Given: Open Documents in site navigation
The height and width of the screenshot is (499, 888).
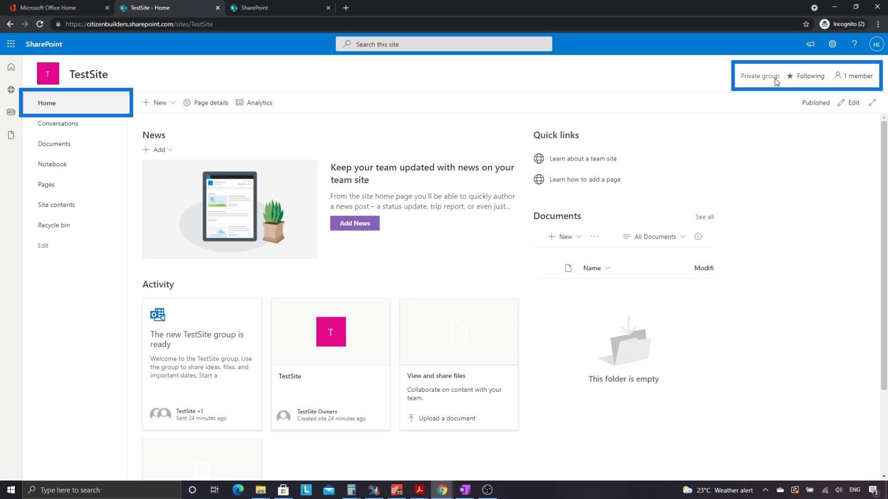Looking at the screenshot, I should pos(54,144).
